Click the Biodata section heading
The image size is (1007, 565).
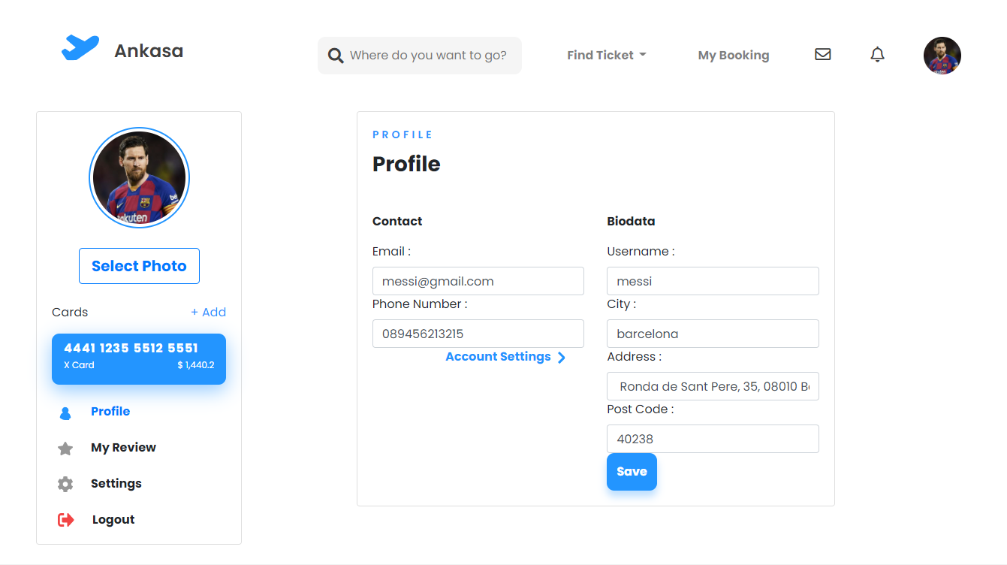[631, 221]
